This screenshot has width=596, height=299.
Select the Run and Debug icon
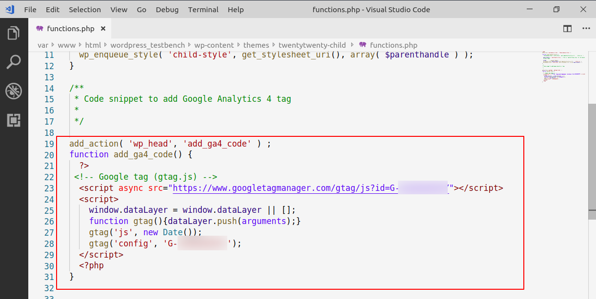tap(14, 91)
